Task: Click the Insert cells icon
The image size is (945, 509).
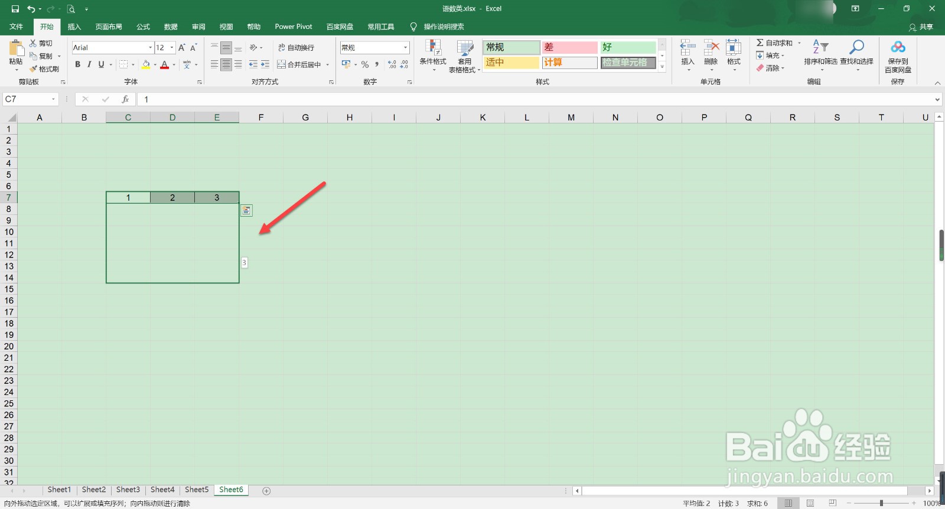Action: coord(687,48)
